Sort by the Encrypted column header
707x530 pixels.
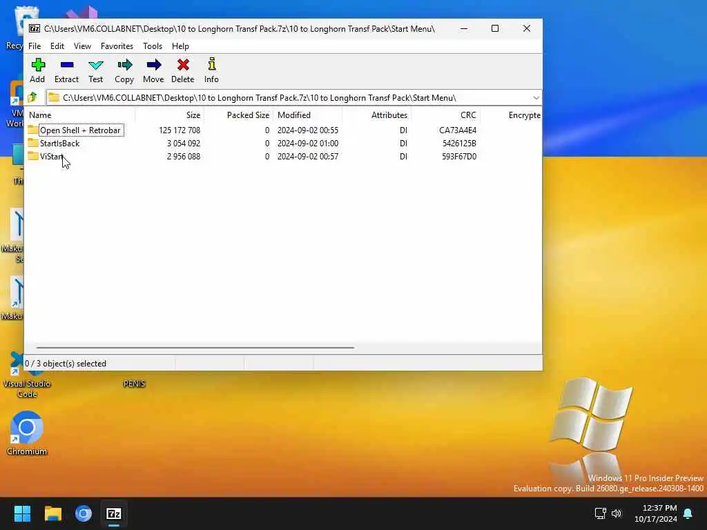(512, 115)
